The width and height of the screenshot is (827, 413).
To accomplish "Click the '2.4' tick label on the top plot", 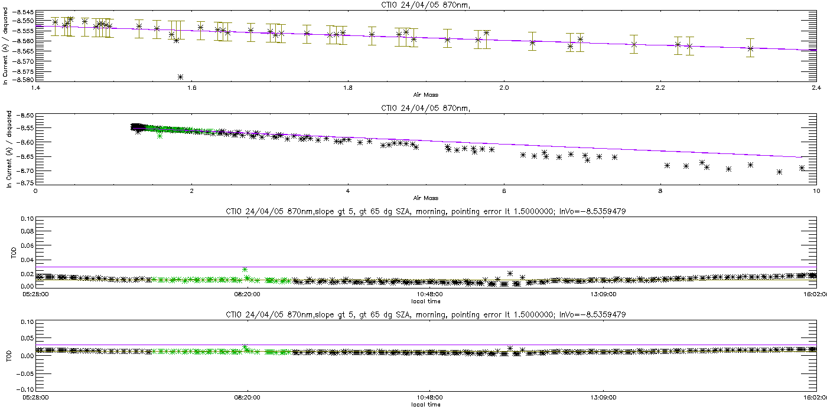I will pos(816,88).
